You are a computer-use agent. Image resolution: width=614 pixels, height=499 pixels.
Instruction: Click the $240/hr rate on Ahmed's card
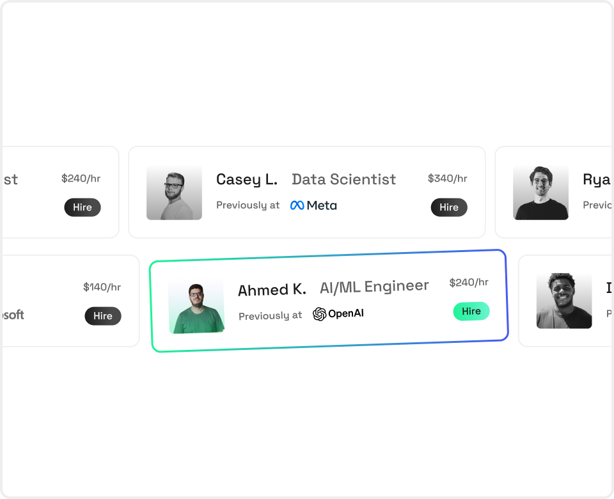469,283
